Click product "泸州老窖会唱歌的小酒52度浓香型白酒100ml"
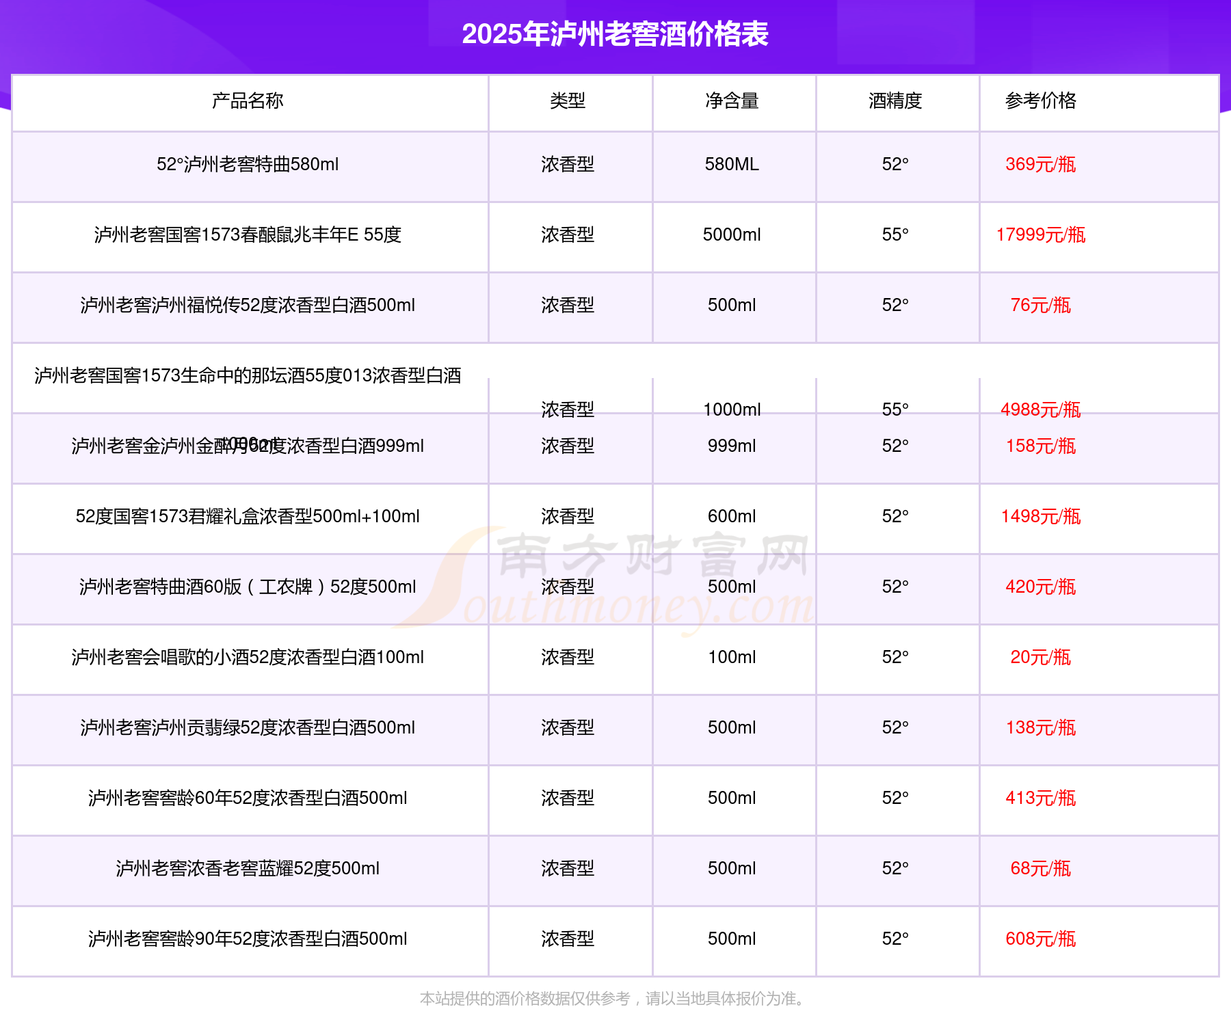The width and height of the screenshot is (1231, 1009). click(248, 658)
